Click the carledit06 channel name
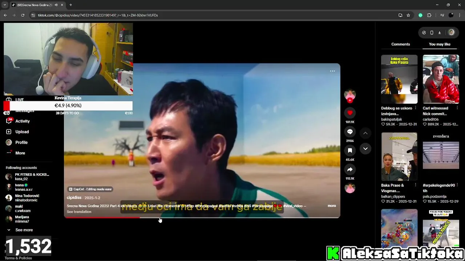 pyautogui.click(x=430, y=119)
